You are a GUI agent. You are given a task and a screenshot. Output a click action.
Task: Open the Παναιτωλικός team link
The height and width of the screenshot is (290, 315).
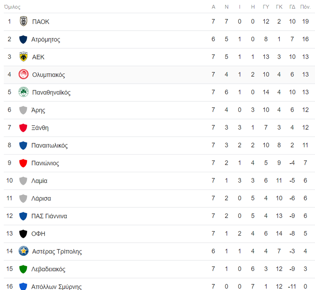(49, 145)
